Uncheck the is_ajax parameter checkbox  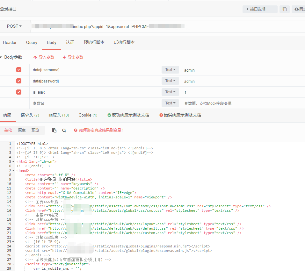19,92
